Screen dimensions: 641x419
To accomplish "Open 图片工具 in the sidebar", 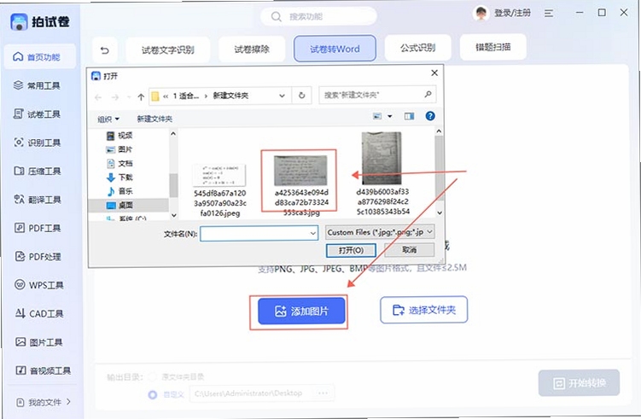I will click(x=39, y=342).
